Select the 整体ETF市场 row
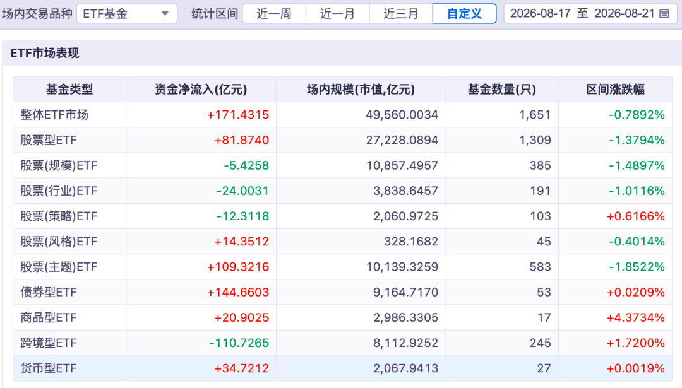 coord(343,115)
